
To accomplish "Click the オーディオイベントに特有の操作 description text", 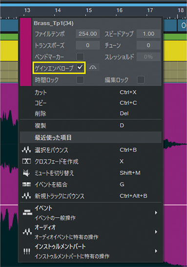I will click(66, 237).
